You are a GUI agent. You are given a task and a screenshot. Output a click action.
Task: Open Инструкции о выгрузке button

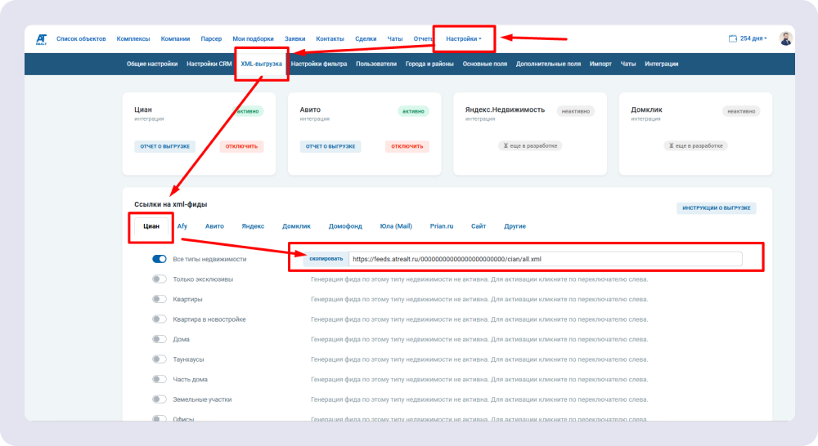(716, 207)
